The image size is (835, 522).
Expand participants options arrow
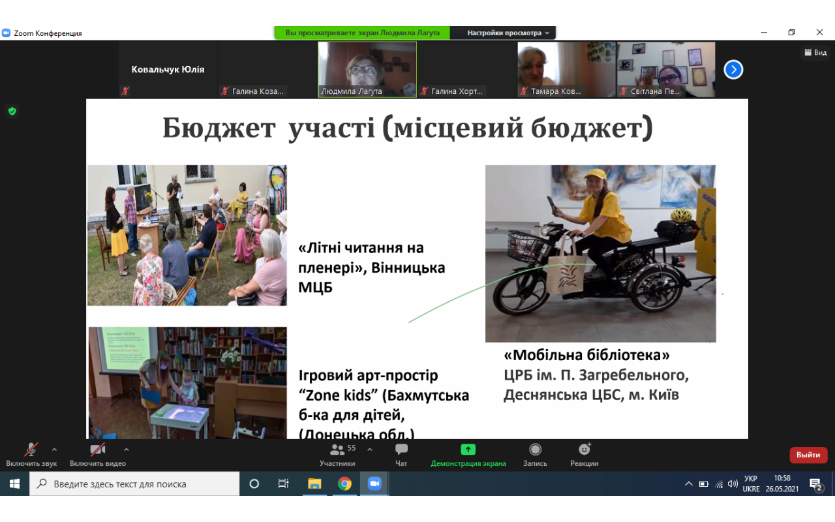[370, 450]
